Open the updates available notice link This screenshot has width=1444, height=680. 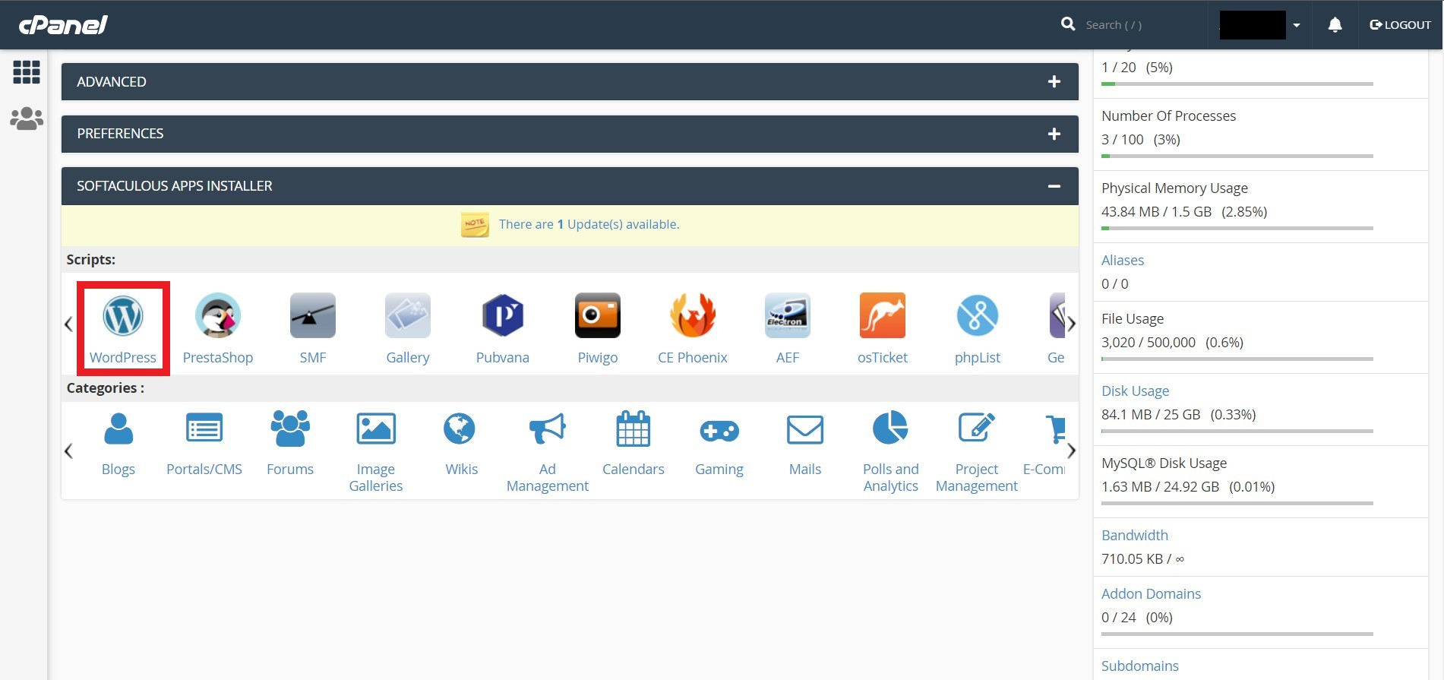click(x=589, y=225)
